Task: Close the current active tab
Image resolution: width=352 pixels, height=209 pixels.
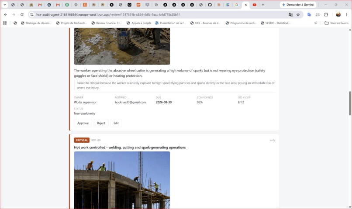Action: pyautogui.click(x=245, y=5)
